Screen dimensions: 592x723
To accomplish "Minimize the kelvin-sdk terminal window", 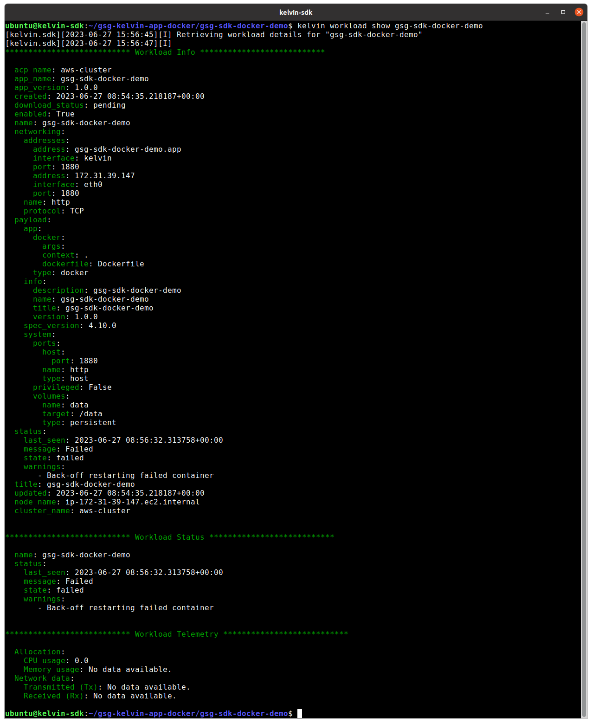I will tap(547, 12).
